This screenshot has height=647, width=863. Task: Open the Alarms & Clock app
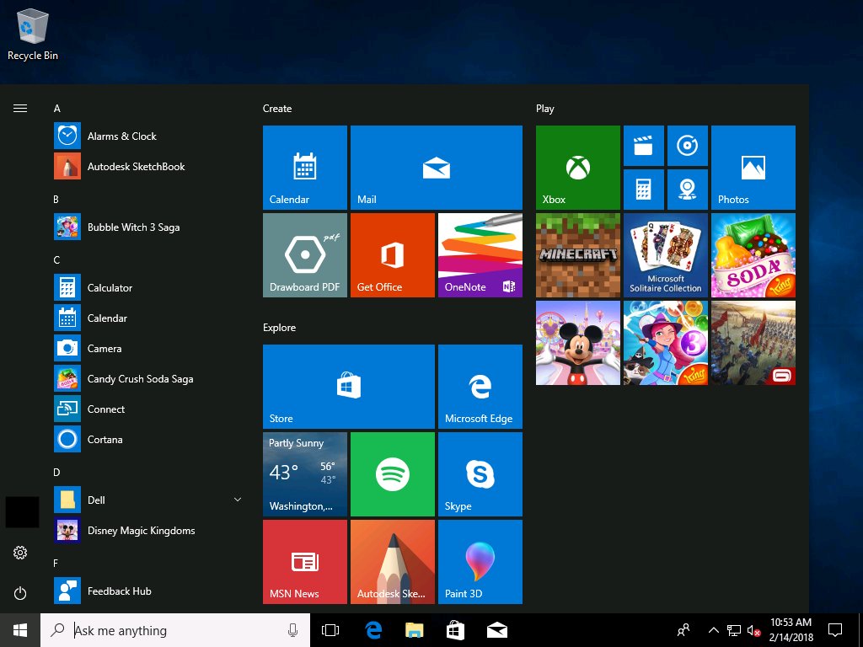point(147,136)
